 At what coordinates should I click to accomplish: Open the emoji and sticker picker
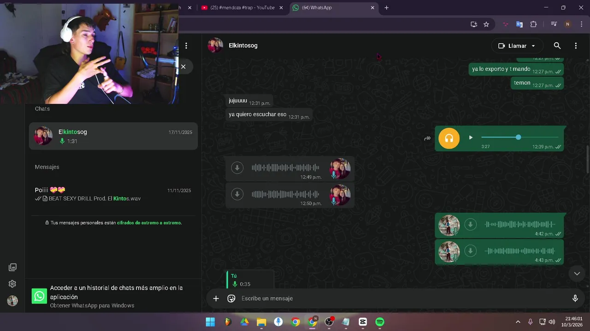coord(231,298)
